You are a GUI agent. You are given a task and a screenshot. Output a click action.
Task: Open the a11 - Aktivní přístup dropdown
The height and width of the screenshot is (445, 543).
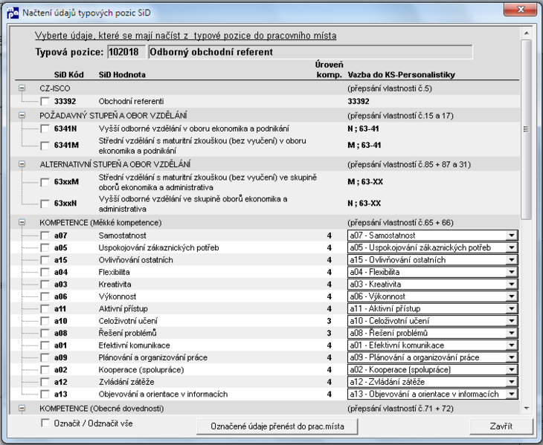(x=512, y=309)
